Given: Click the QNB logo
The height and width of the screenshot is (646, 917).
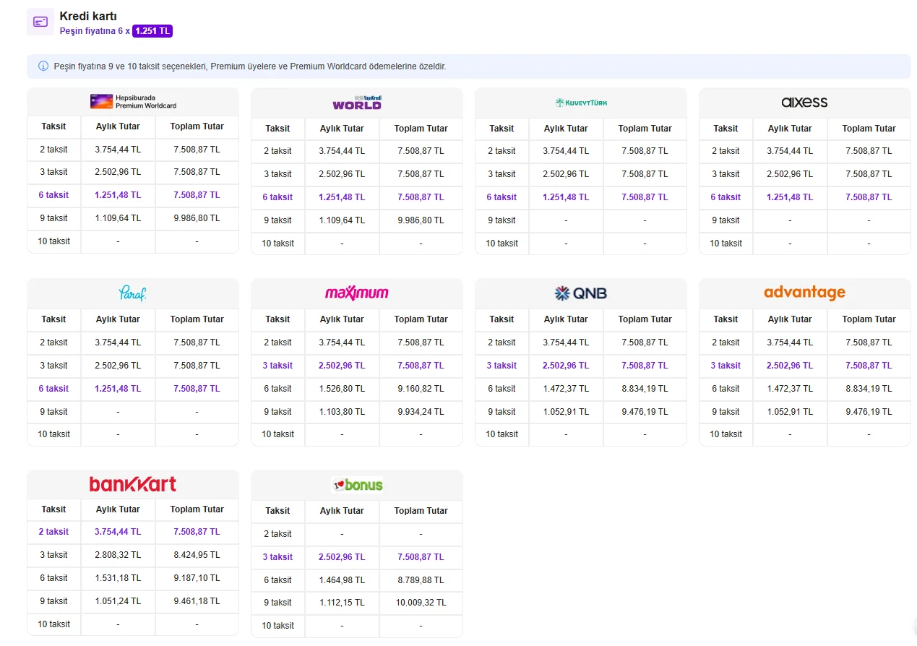Looking at the screenshot, I should [581, 293].
